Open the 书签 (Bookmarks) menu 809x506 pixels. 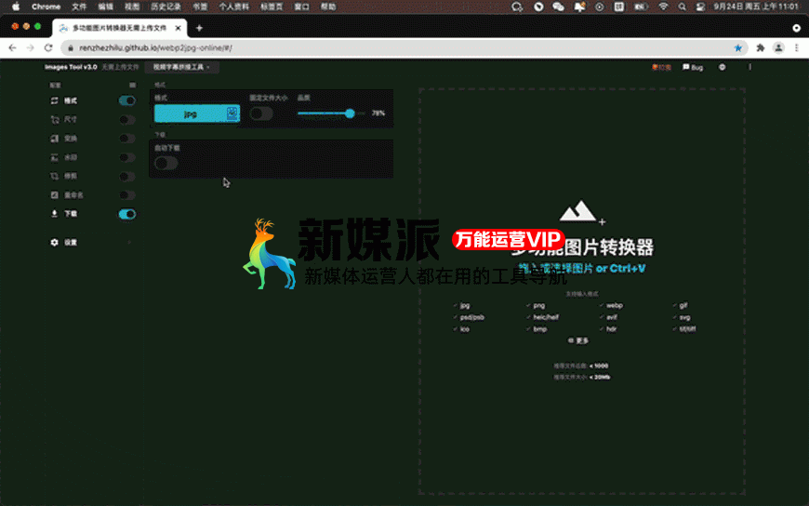[x=200, y=7]
